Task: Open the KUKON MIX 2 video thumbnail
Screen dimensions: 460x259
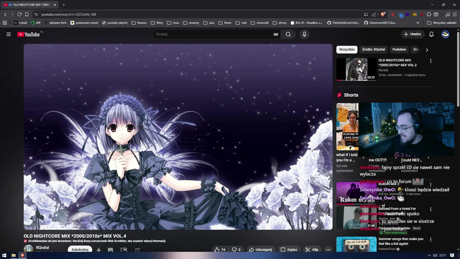Action: (356, 193)
